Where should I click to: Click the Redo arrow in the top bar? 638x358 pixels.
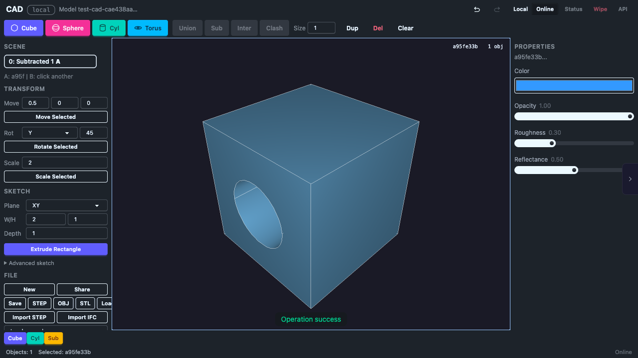tap(496, 9)
